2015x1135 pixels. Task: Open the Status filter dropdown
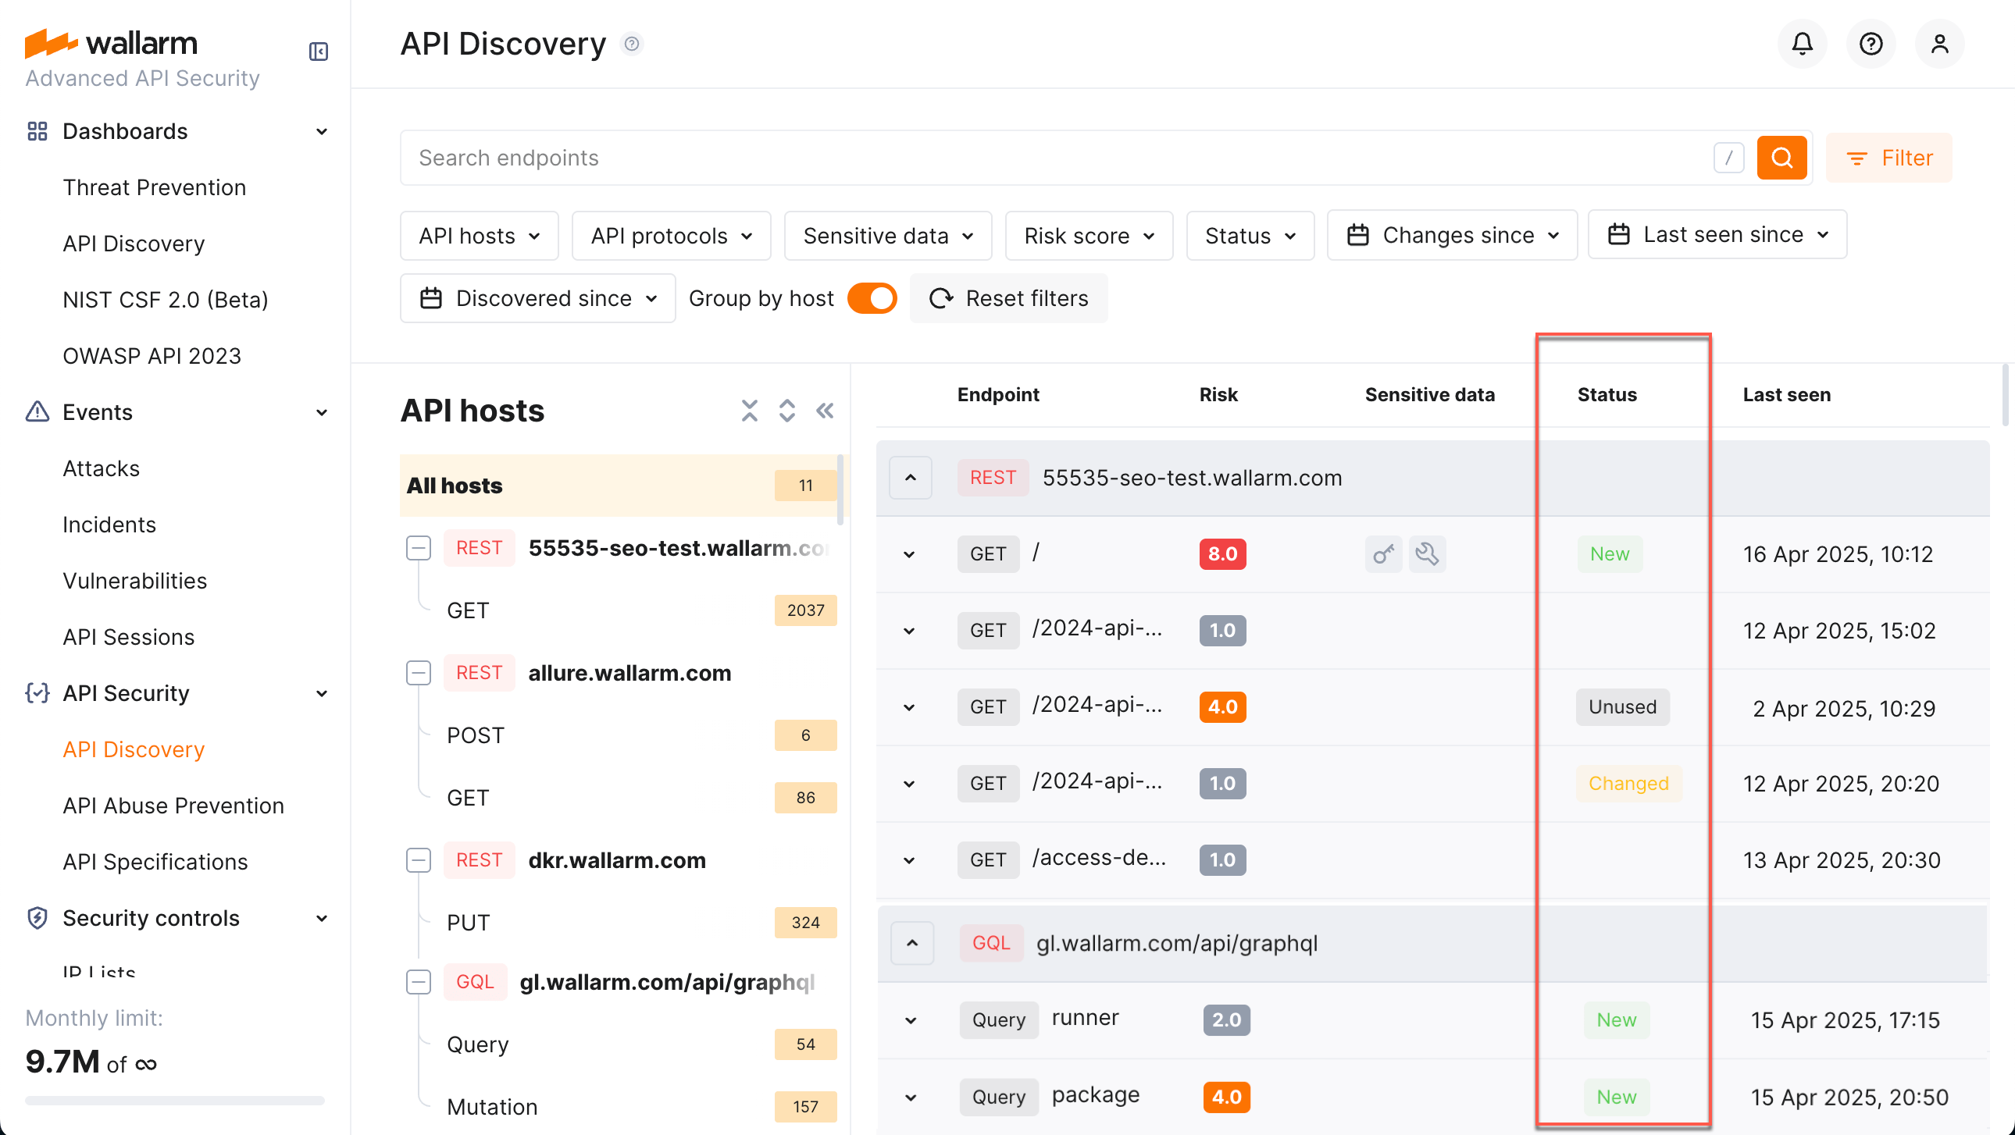click(x=1249, y=235)
